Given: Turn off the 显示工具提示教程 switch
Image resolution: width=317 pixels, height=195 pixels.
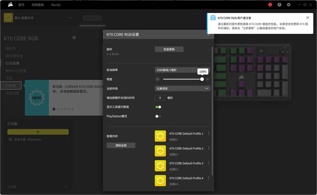Looking at the screenshot, I should (158, 107).
